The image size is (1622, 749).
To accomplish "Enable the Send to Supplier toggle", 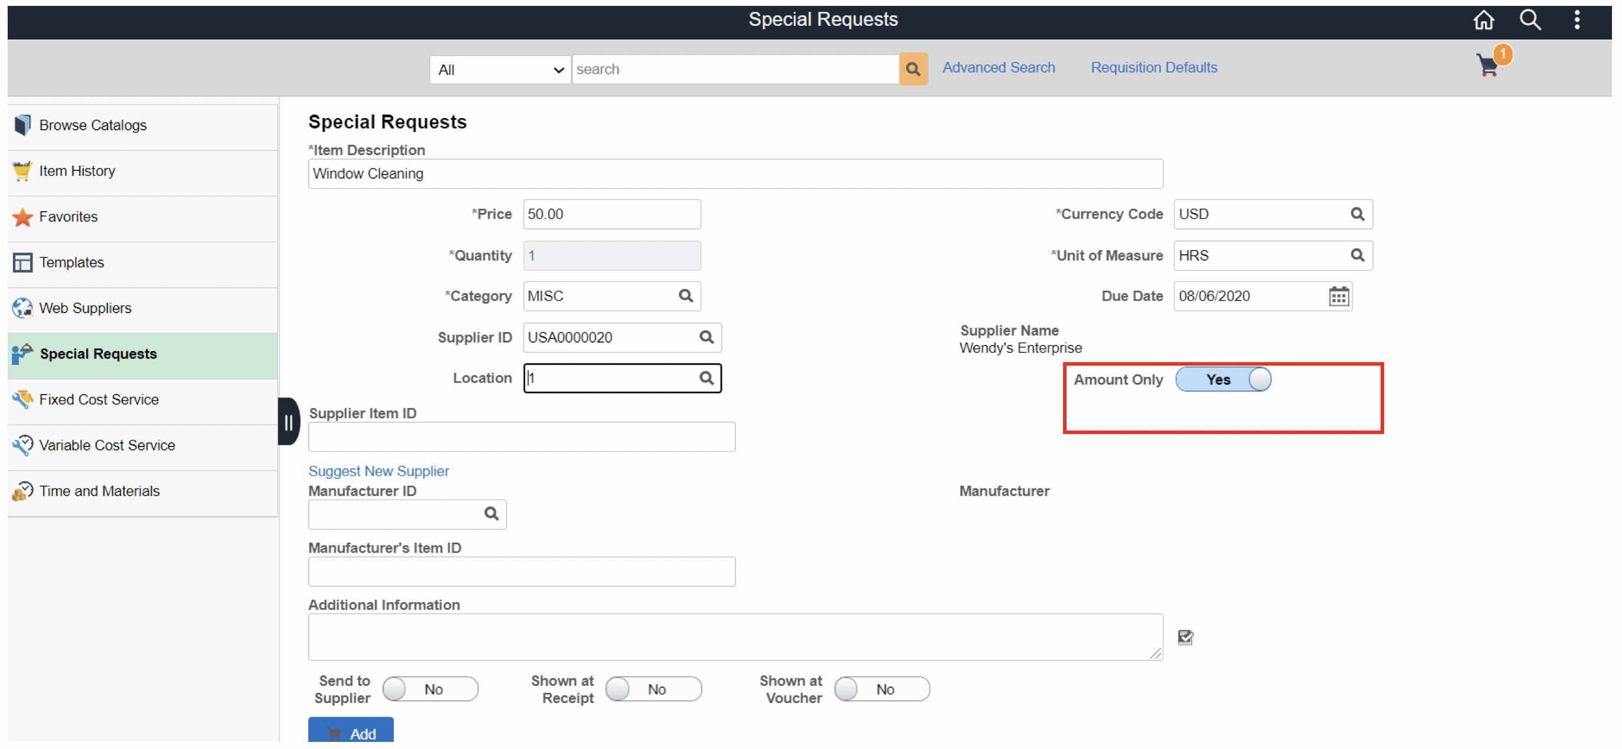I will pyautogui.click(x=430, y=690).
